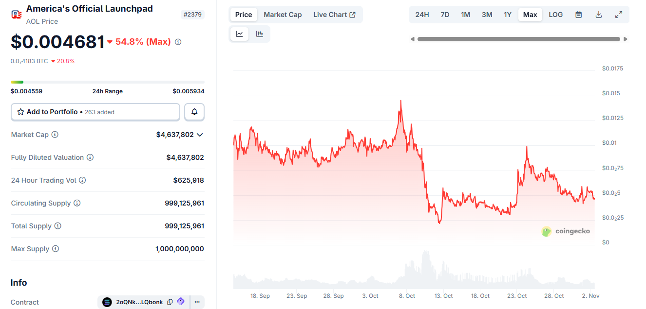Click the chart date range scrollbar
This screenshot has height=309, width=646.
click(x=519, y=39)
